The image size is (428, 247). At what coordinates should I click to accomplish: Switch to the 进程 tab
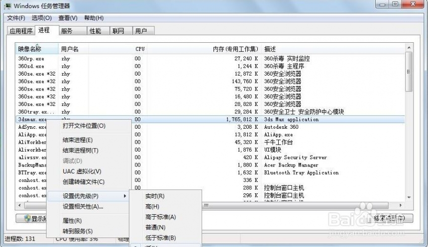(x=47, y=30)
